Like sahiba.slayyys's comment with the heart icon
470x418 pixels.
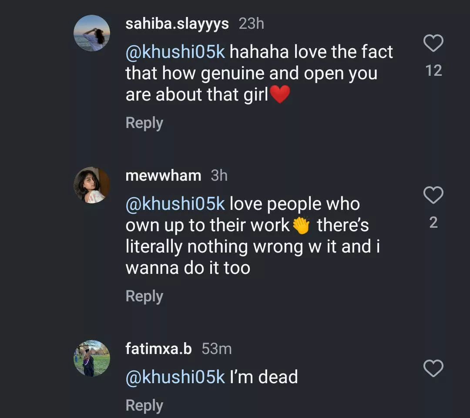(433, 43)
